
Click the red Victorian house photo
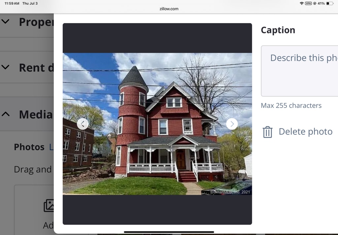point(157,124)
